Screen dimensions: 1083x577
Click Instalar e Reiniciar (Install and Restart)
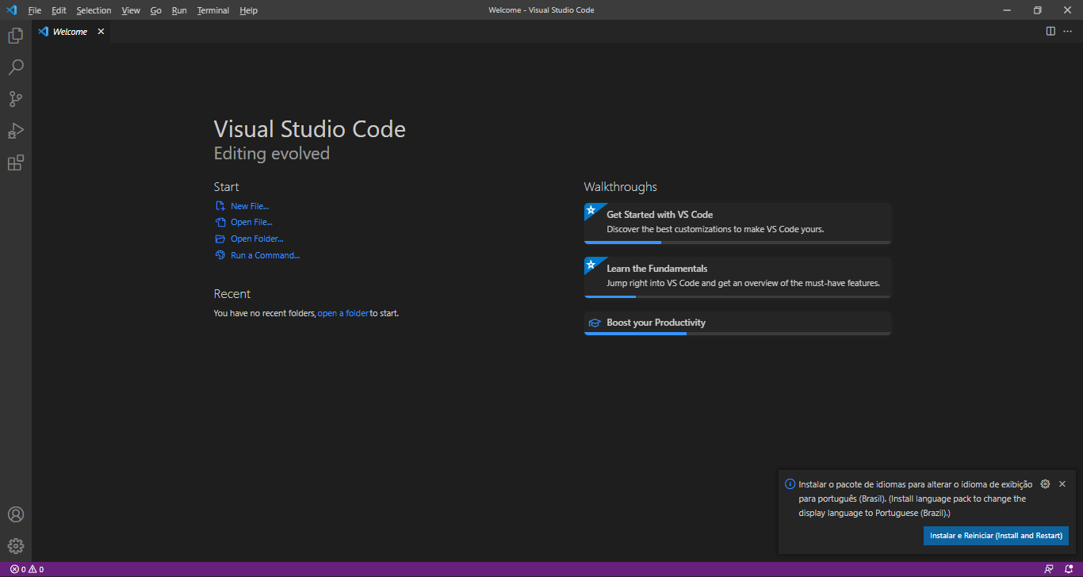pyautogui.click(x=996, y=536)
